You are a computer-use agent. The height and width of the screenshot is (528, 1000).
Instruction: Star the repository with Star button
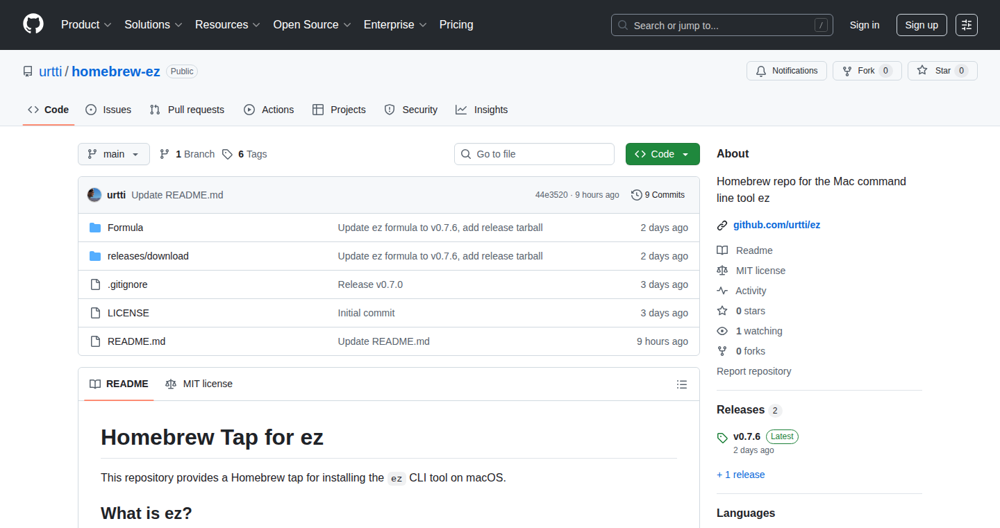942,71
